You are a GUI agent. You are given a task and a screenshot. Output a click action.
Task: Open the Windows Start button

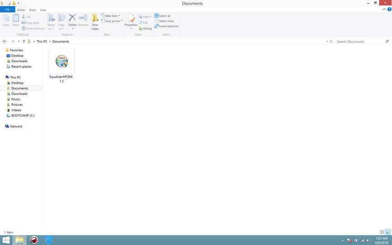pyautogui.click(x=6, y=240)
